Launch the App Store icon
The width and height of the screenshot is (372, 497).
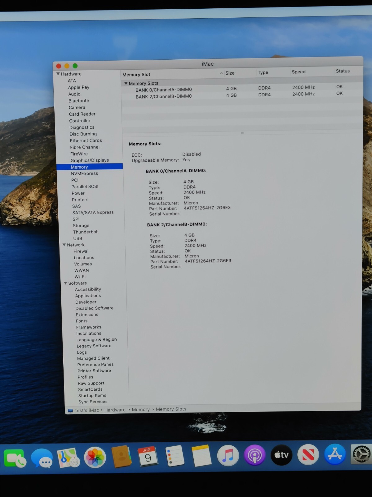click(335, 454)
